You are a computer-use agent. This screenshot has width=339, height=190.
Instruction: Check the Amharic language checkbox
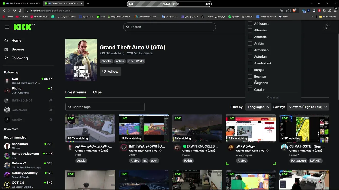pyautogui.click(x=250, y=37)
